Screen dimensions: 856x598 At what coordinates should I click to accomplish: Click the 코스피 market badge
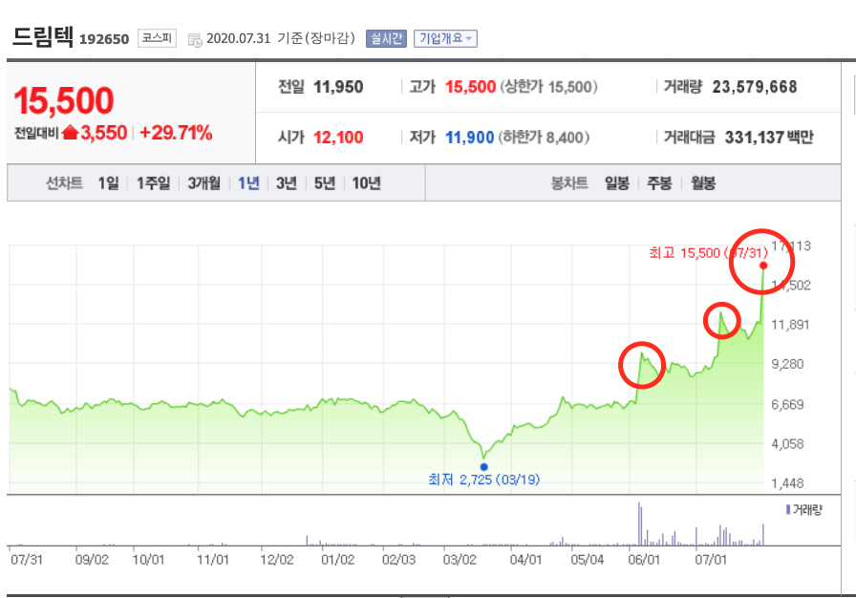tap(157, 37)
